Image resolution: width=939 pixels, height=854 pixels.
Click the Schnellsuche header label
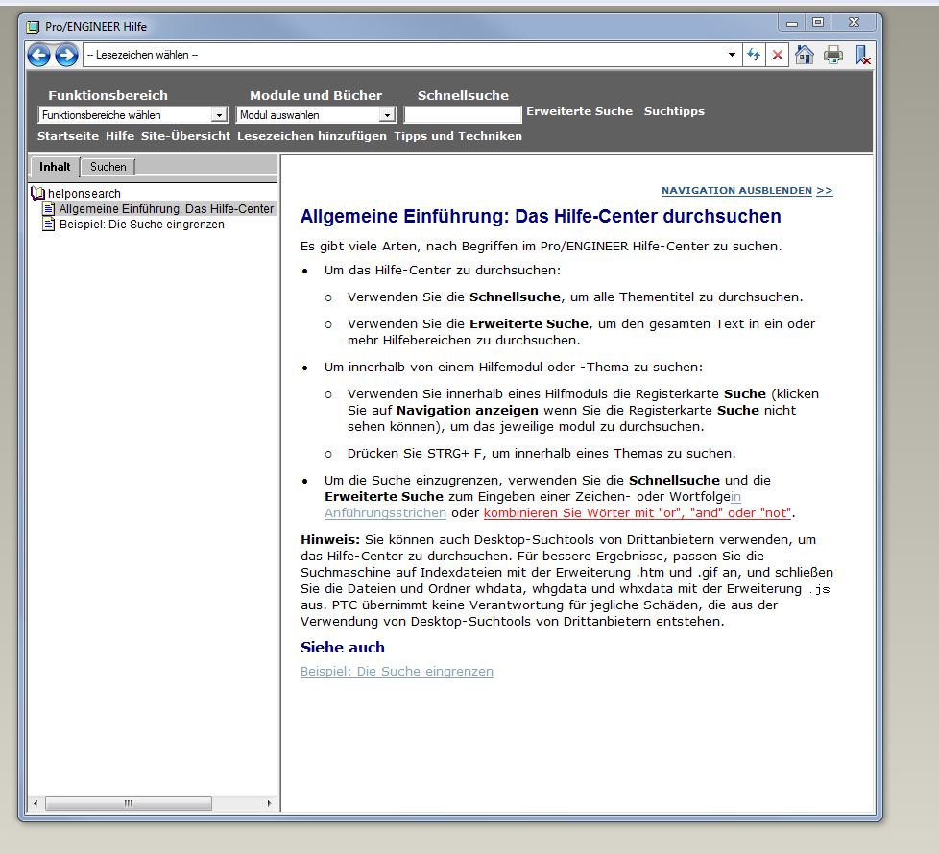click(x=463, y=95)
